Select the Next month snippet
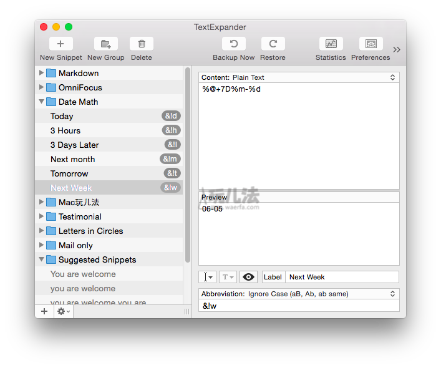The width and height of the screenshot is (441, 368). pyautogui.click(x=109, y=159)
